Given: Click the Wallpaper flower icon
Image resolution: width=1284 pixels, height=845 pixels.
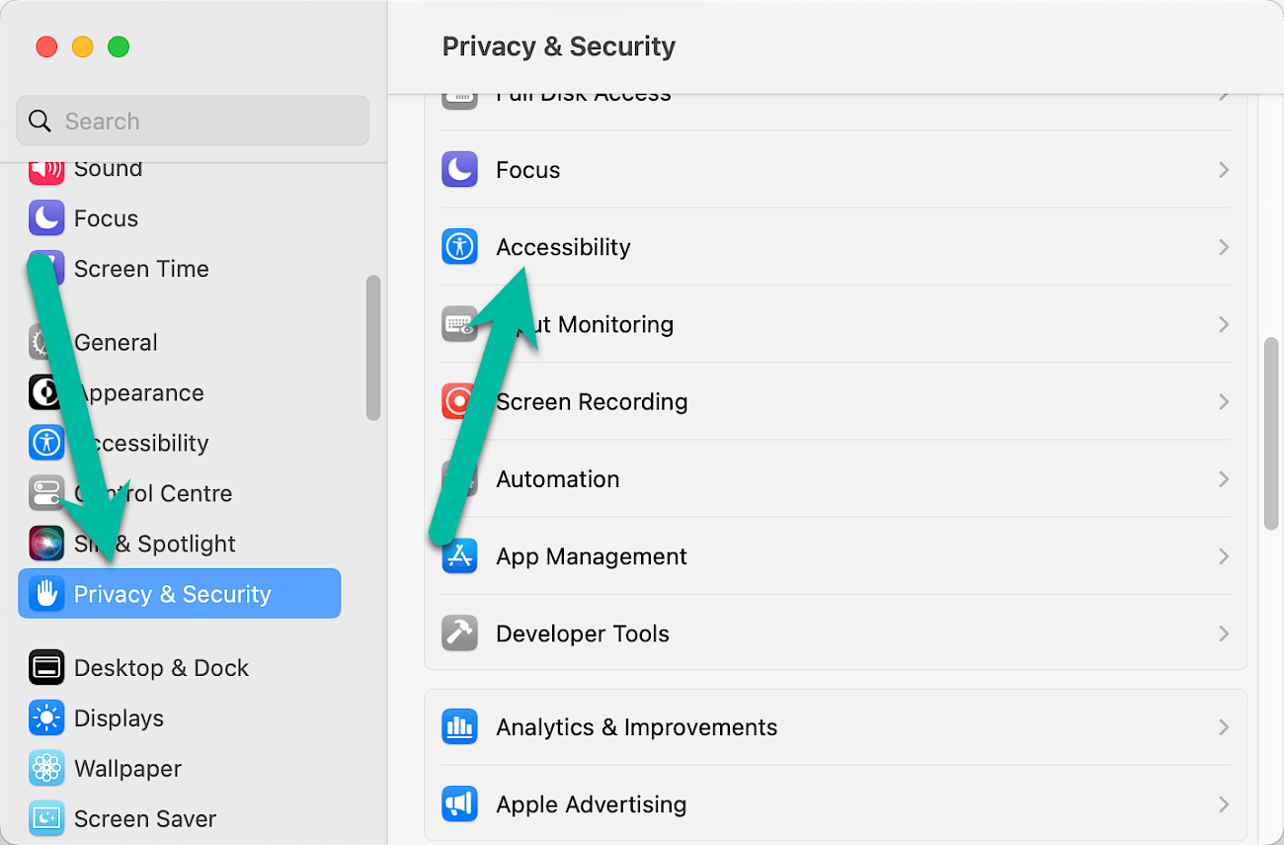Looking at the screenshot, I should pyautogui.click(x=46, y=769).
